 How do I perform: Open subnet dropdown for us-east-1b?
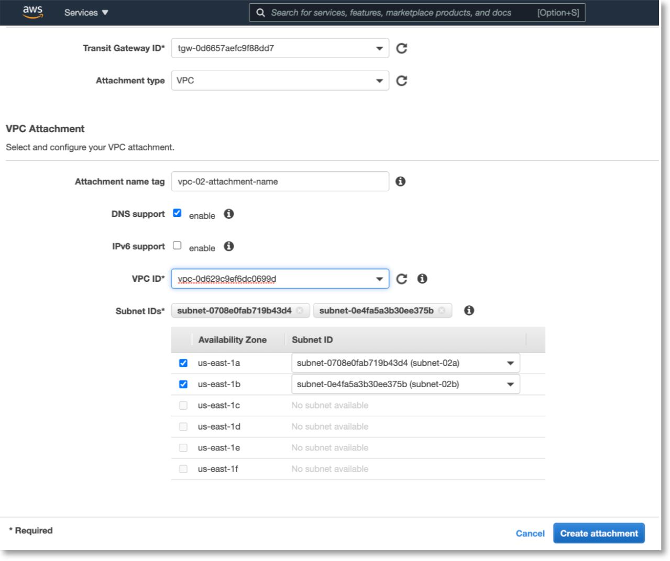pyautogui.click(x=405, y=384)
